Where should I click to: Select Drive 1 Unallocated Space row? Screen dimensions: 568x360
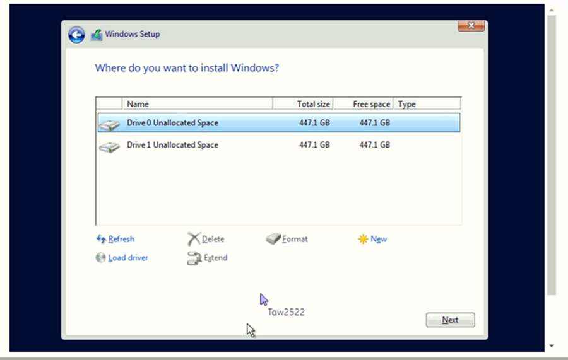click(x=279, y=145)
